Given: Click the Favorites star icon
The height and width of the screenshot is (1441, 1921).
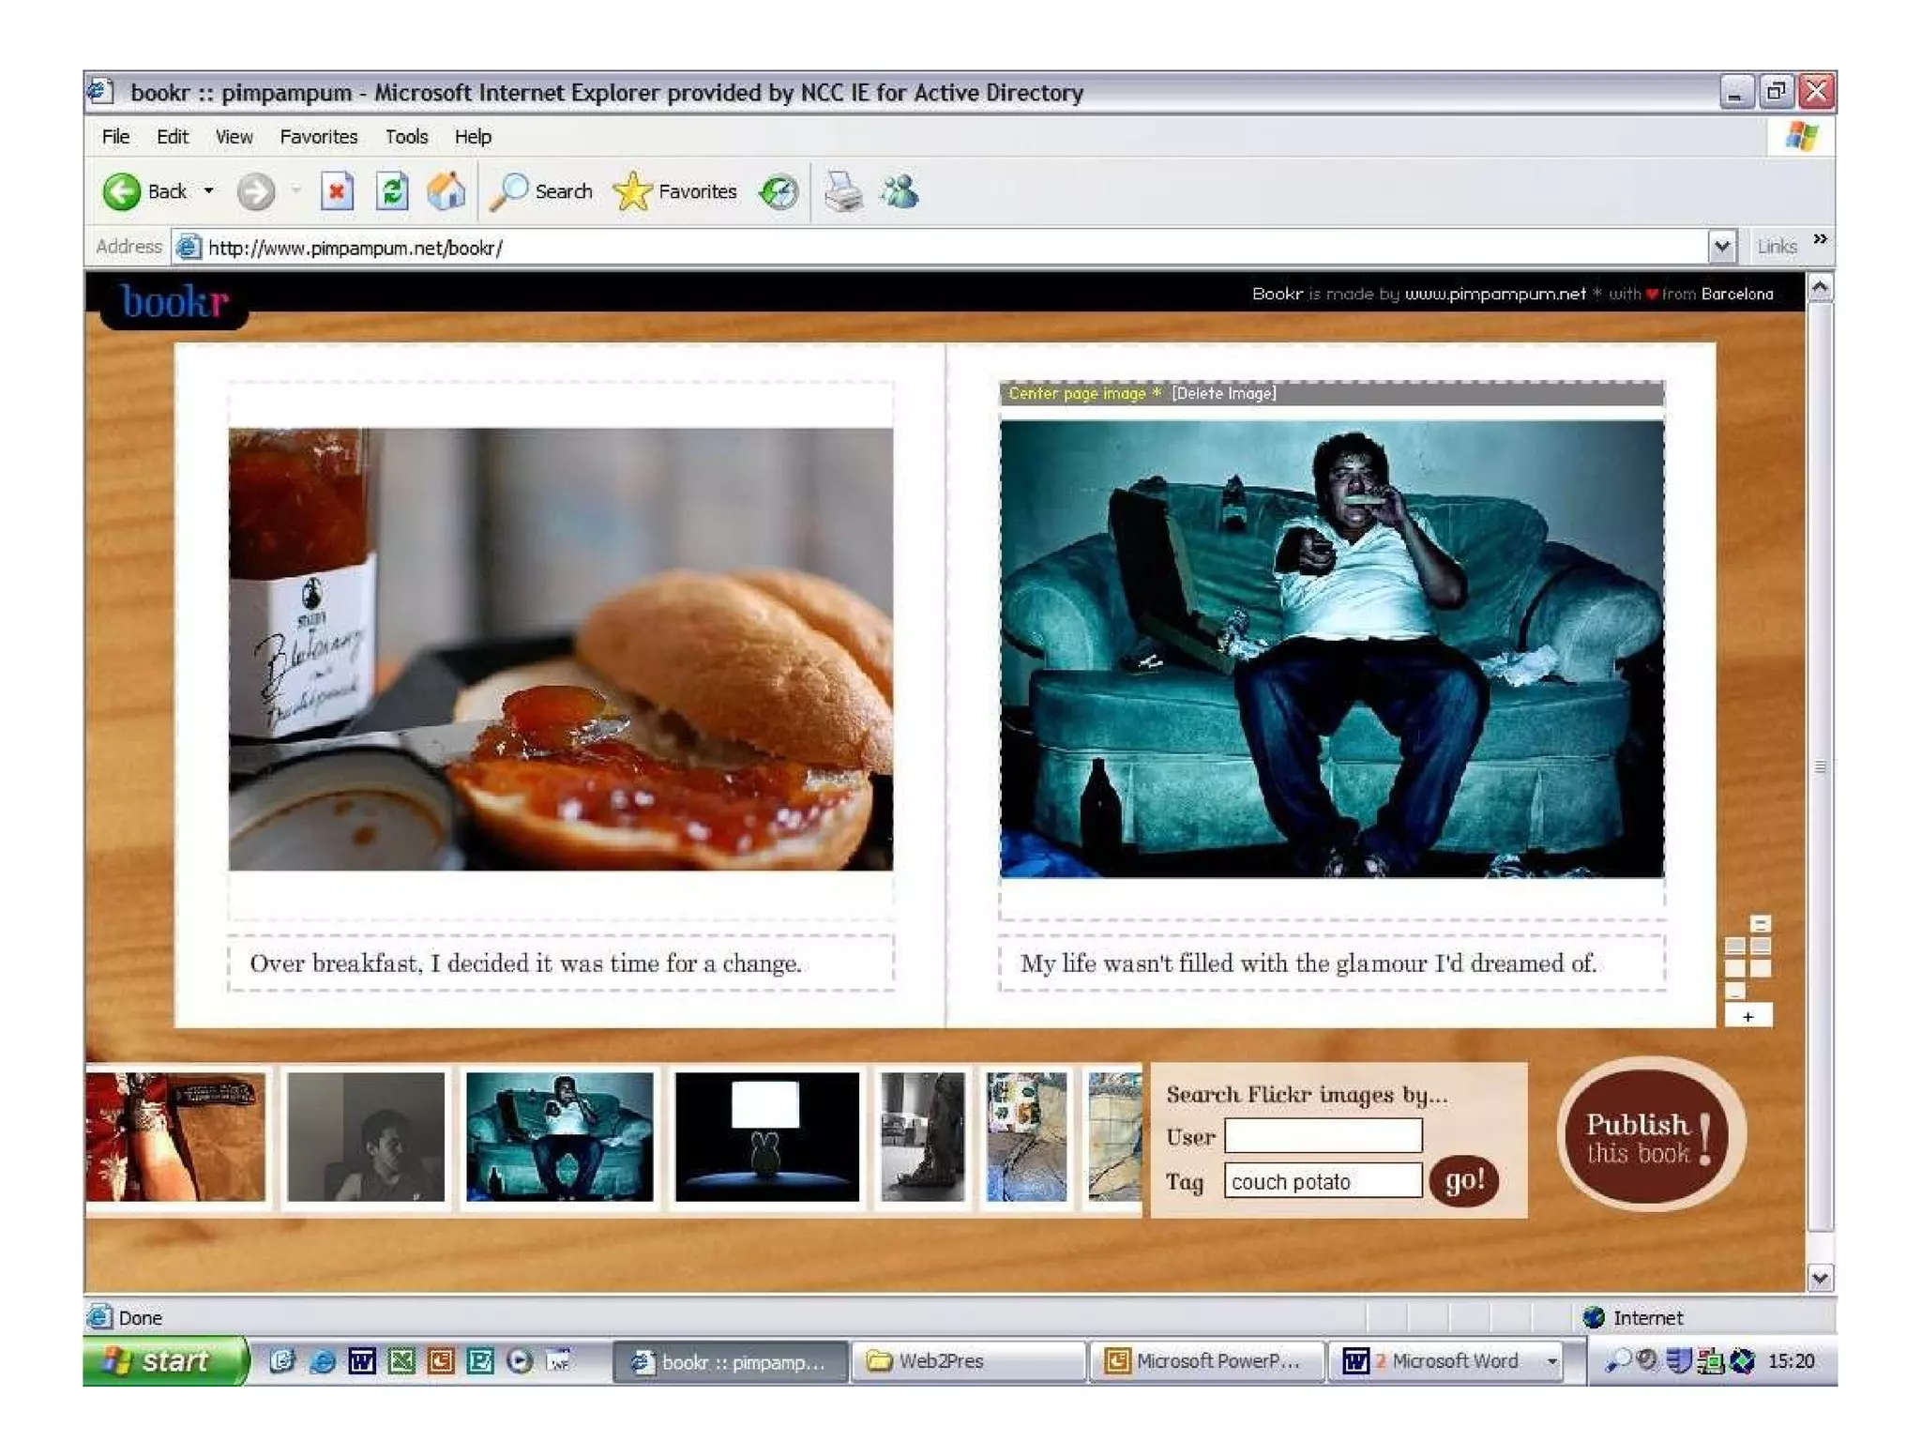Looking at the screenshot, I should (x=632, y=191).
